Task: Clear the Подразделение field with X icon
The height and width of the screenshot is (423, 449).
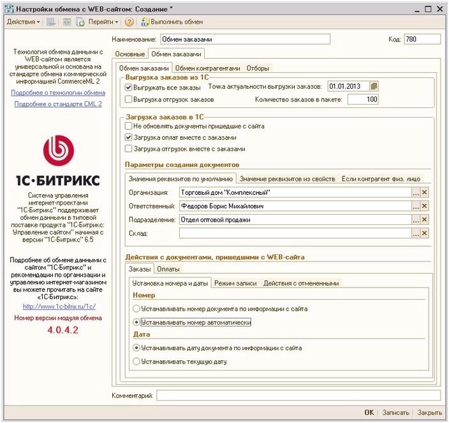Action: (425, 220)
